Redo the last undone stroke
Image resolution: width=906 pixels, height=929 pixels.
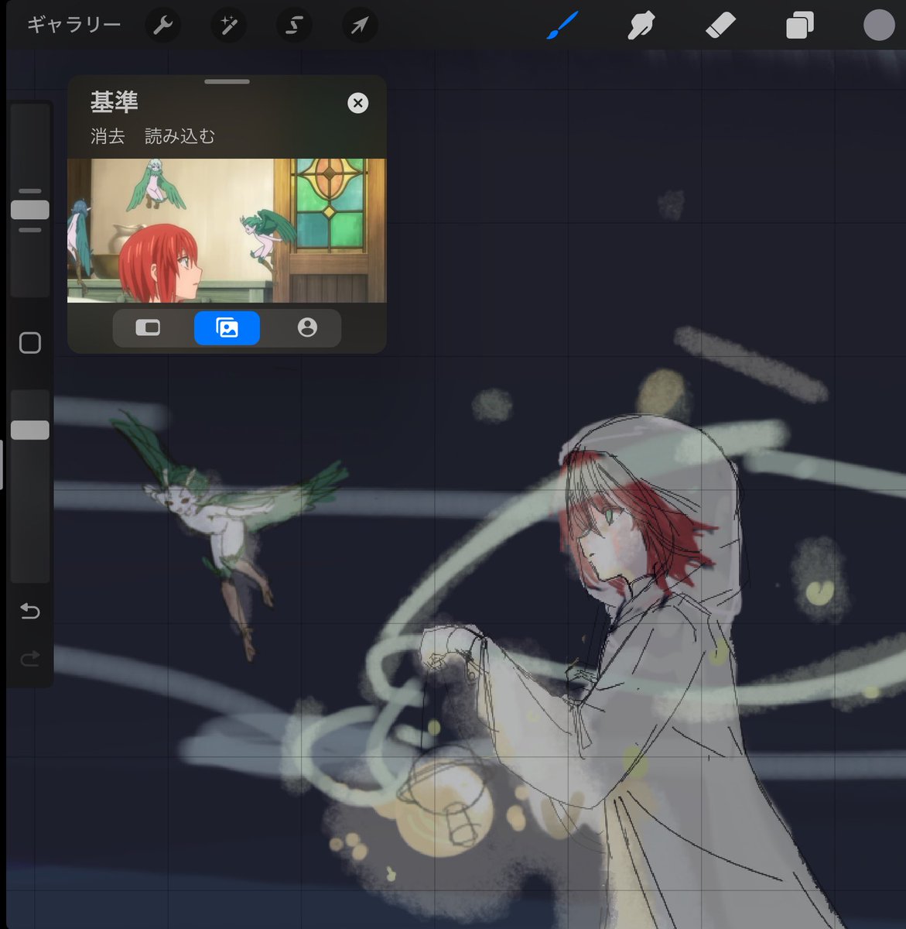(x=30, y=659)
